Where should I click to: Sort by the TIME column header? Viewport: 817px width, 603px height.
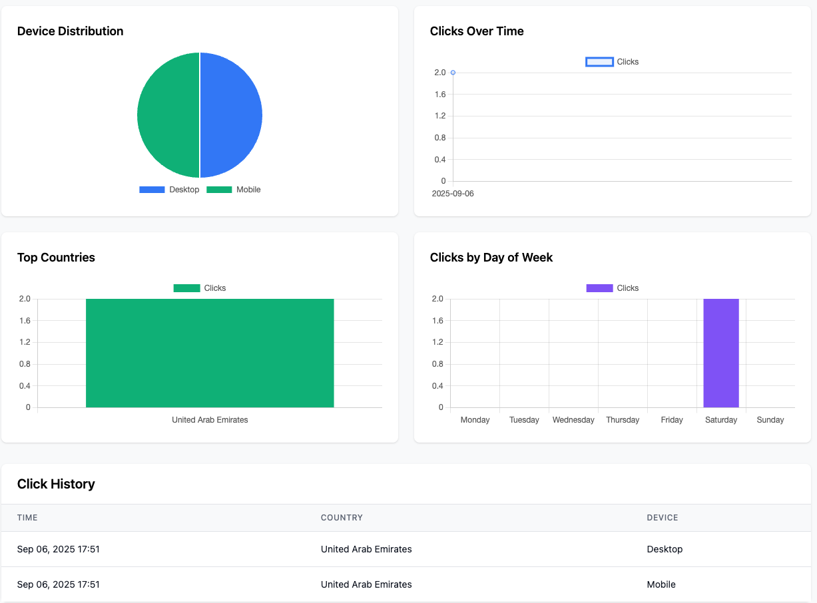(x=27, y=518)
